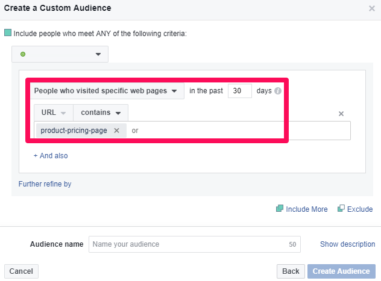Open the 'contains' condition dropdown
This screenshot has height=281, width=381.
[101, 113]
